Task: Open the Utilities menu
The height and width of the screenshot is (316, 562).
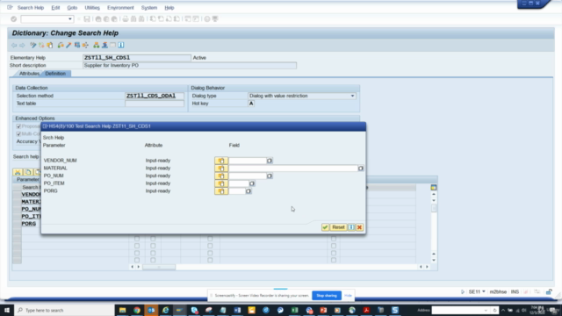Action: pos(92,8)
